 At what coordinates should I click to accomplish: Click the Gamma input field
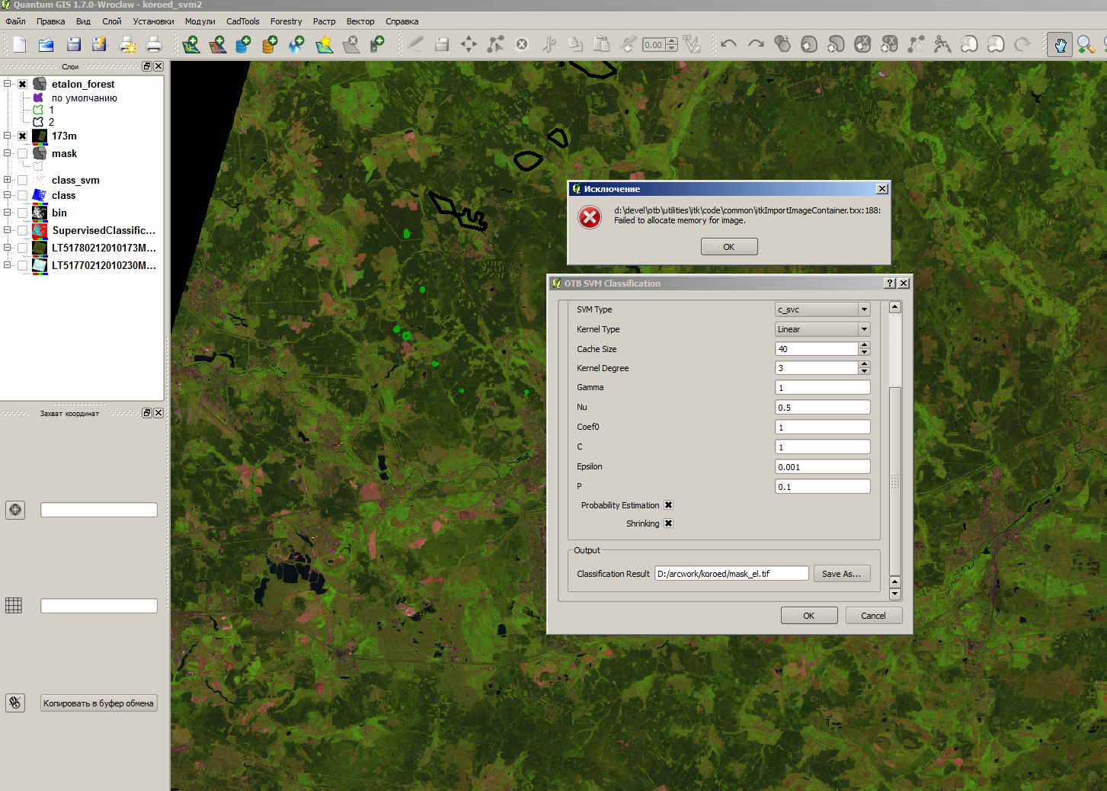click(x=822, y=388)
